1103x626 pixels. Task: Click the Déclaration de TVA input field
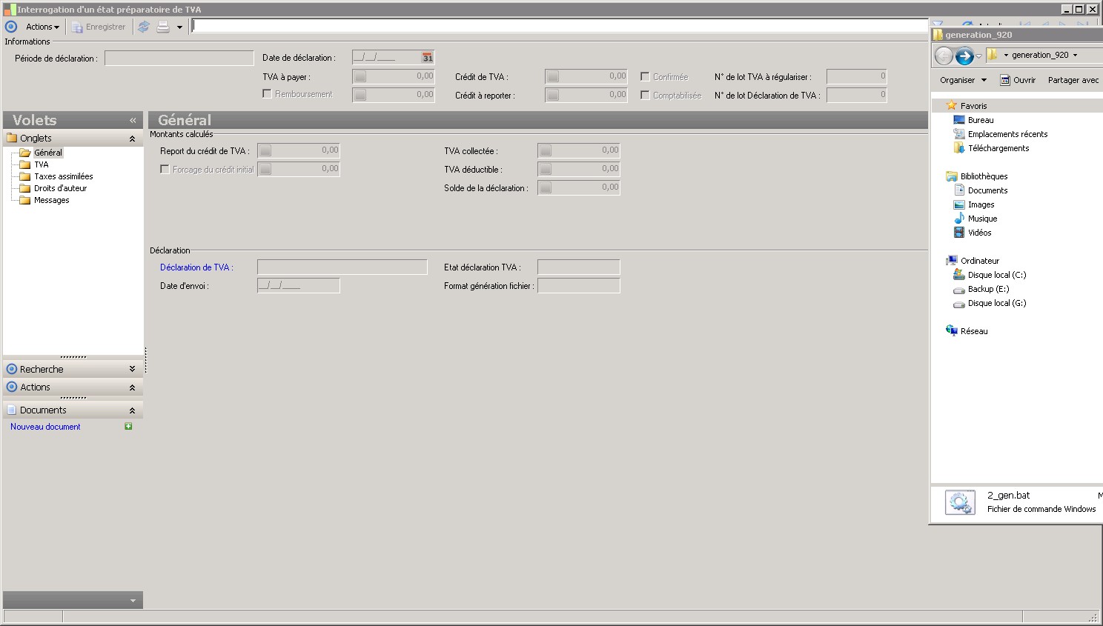point(342,267)
